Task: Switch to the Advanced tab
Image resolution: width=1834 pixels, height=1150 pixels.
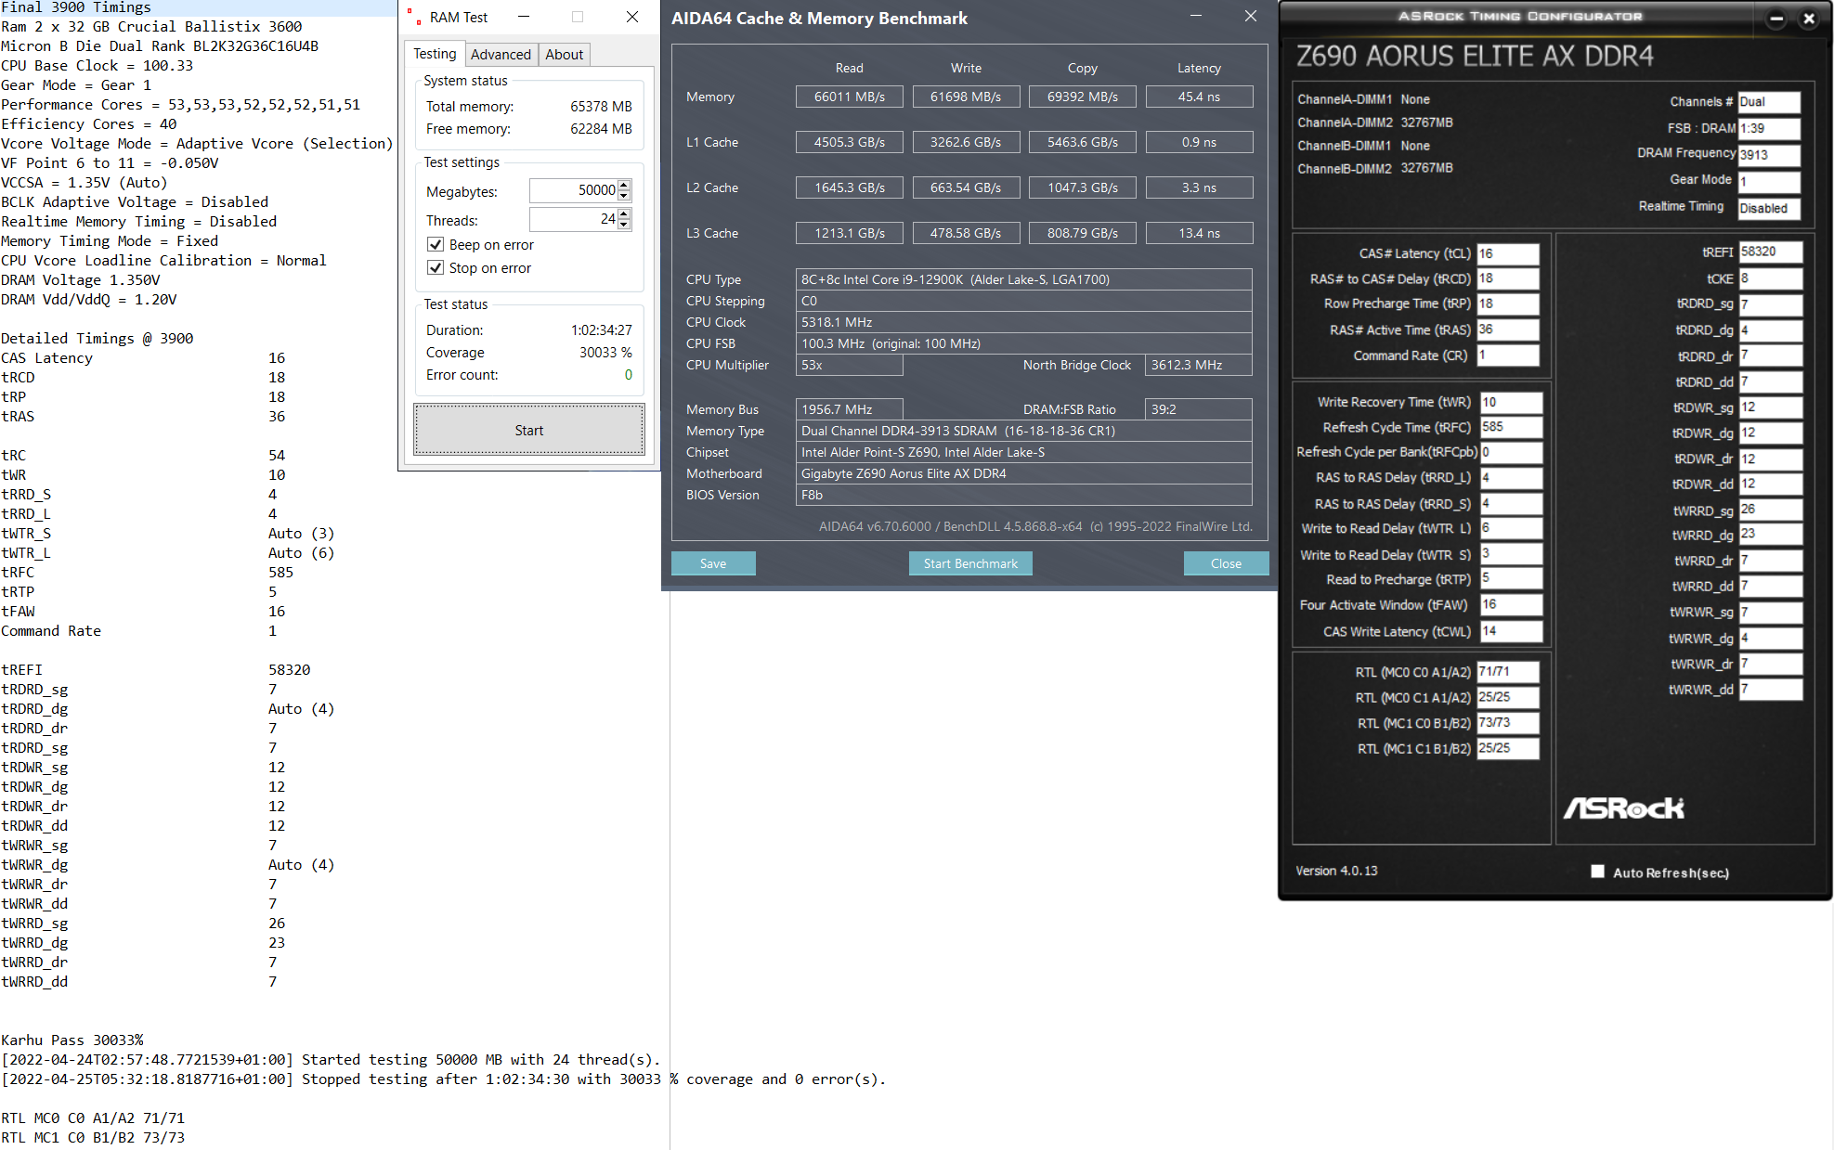Action: (501, 55)
